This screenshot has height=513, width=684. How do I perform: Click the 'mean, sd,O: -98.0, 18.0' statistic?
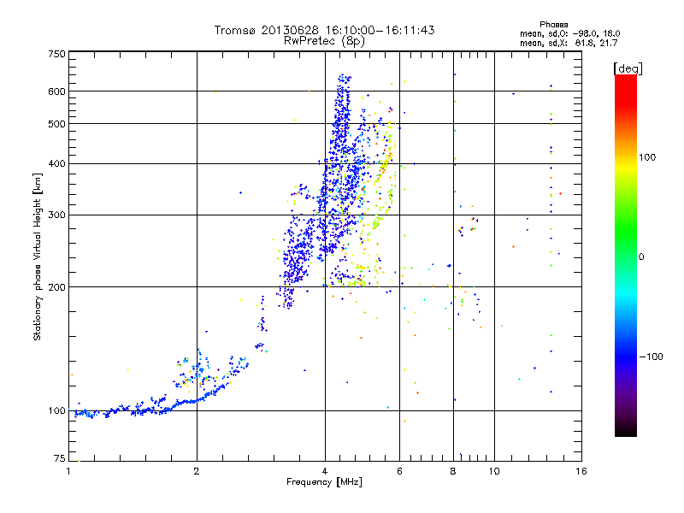pyautogui.click(x=569, y=33)
